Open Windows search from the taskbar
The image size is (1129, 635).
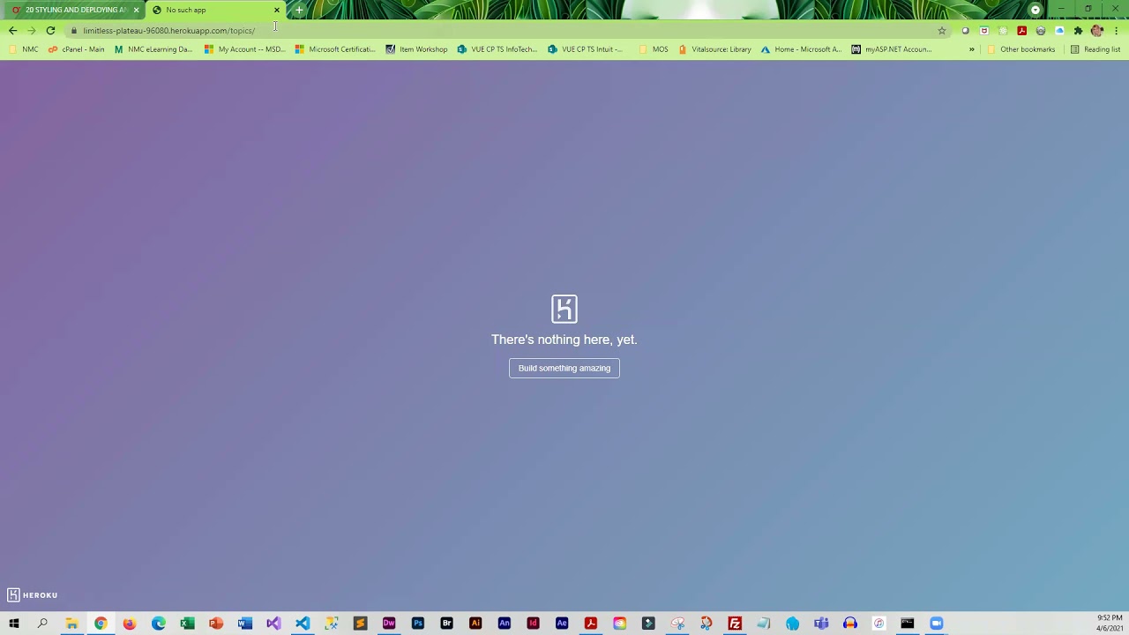point(42,624)
